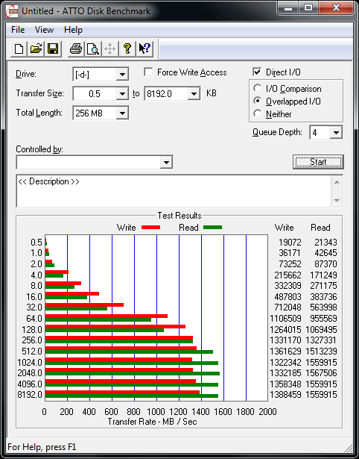Close the ATTO Disk Benchmark window
Viewport: 359px width, 459px height.
(x=336, y=8)
